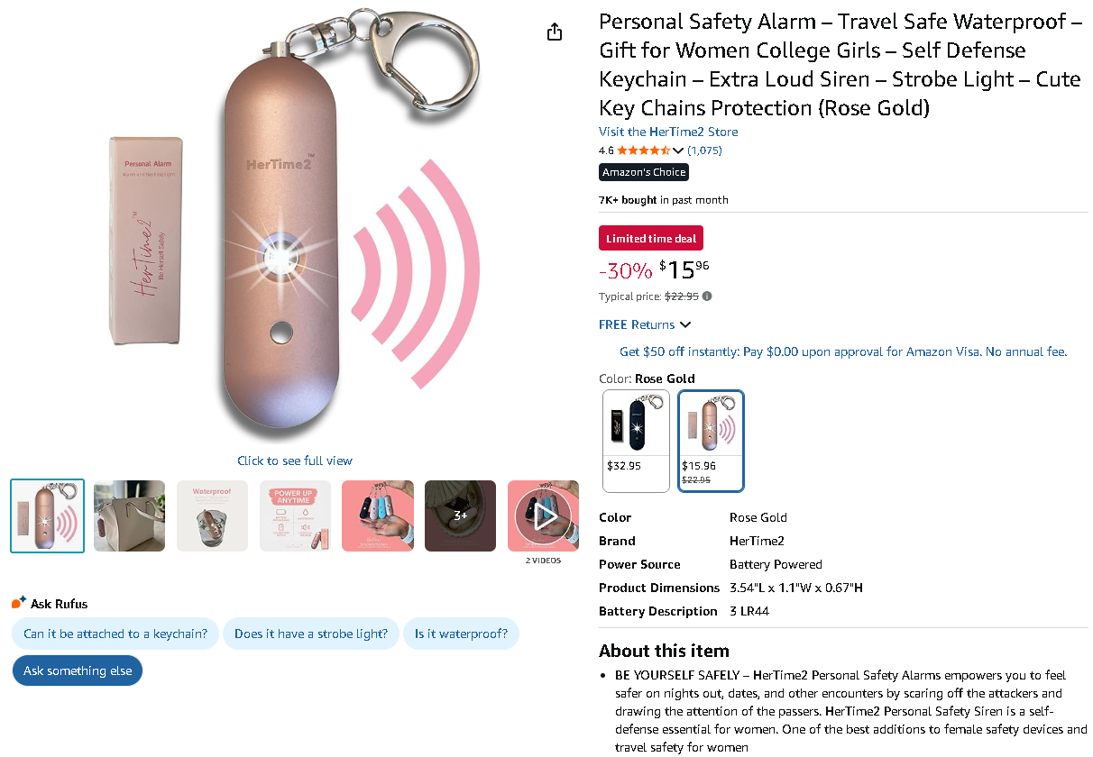Select the black color swatch at $32.95
The image size is (1093, 757).
point(636,440)
